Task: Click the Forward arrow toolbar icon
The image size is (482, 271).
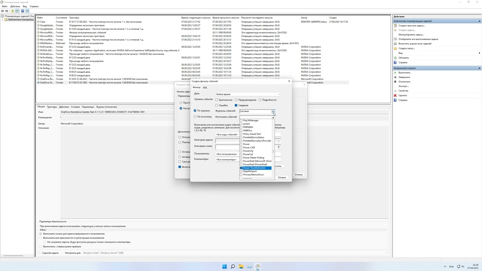Action: 7,11
